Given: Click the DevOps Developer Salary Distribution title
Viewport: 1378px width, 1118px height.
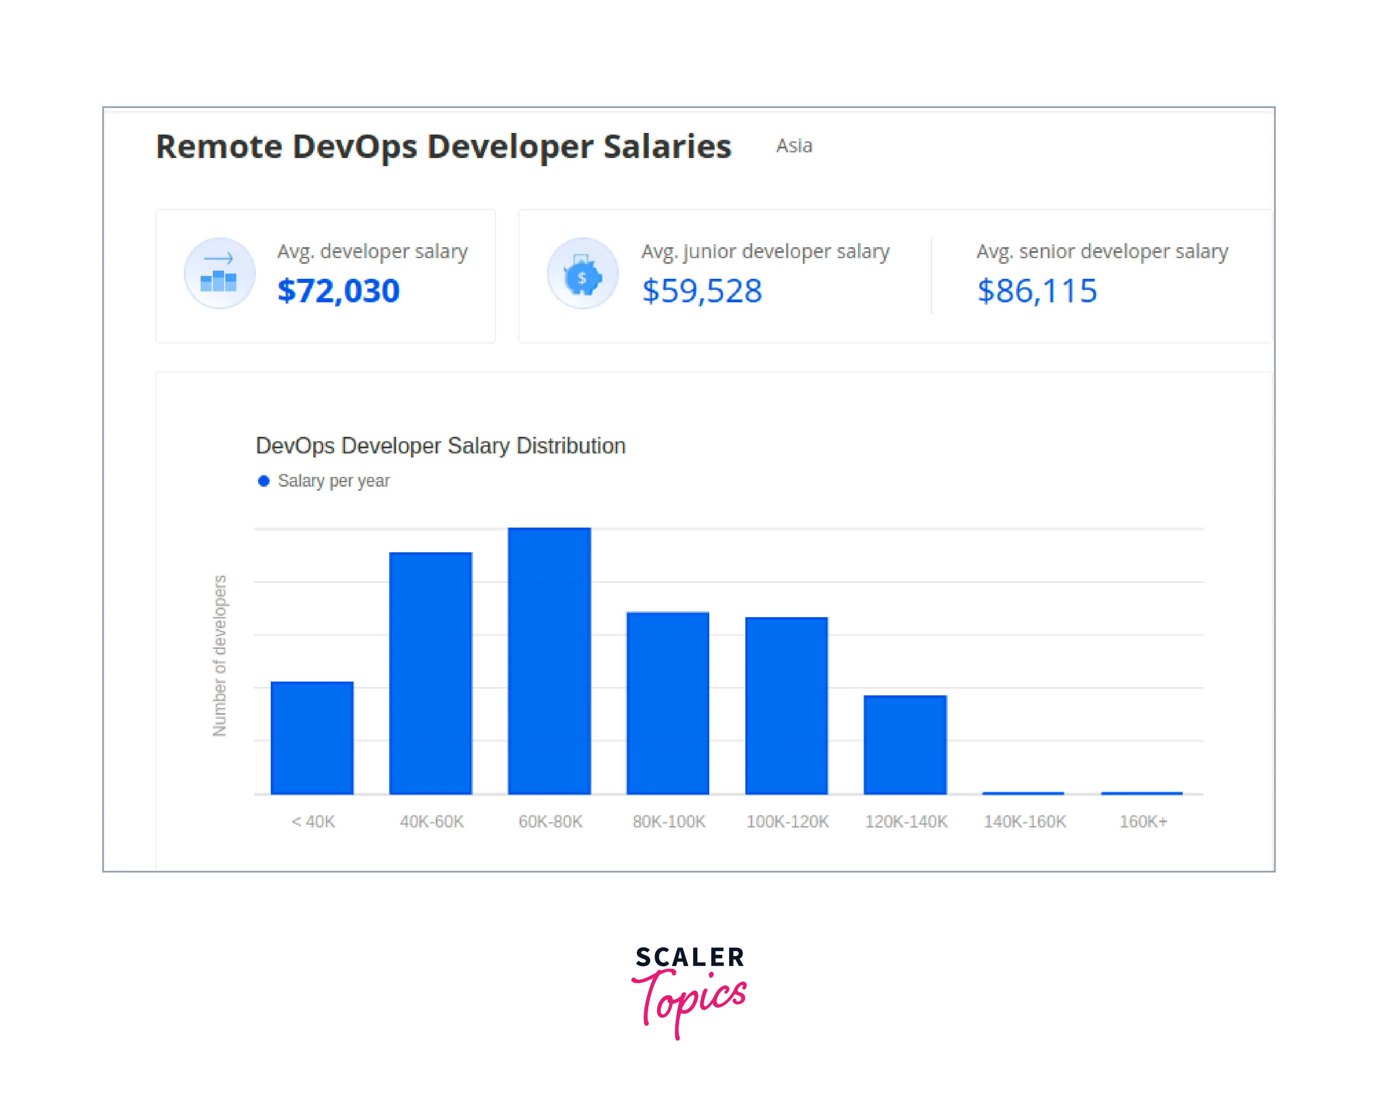Looking at the screenshot, I should [x=440, y=446].
